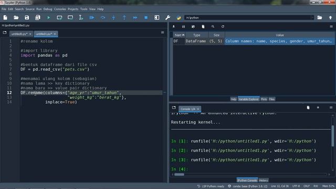This screenshot has width=336, height=189.
Task: Open the Run menu
Action: pos(39,9)
